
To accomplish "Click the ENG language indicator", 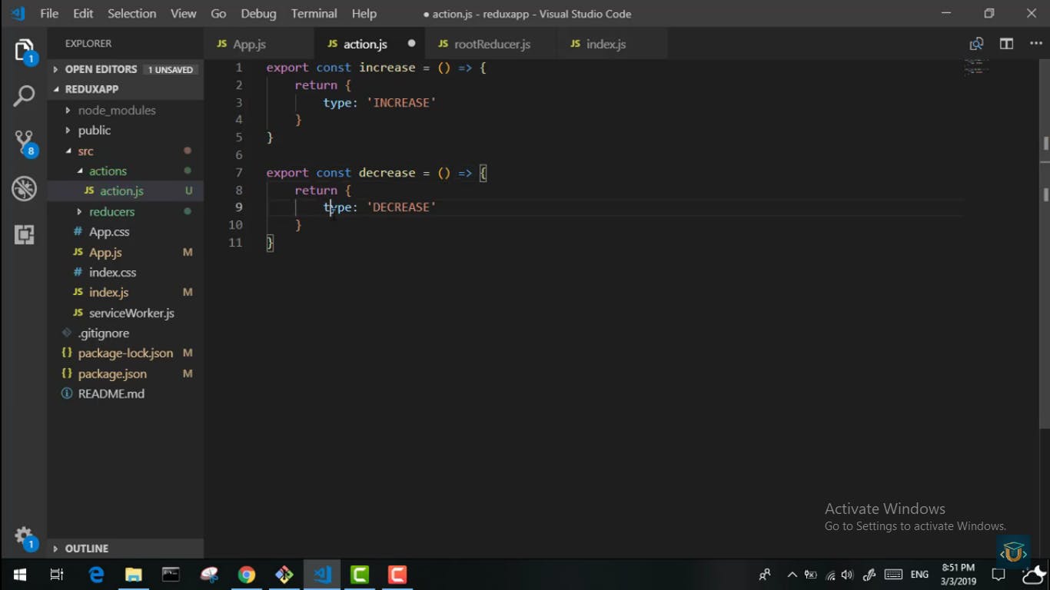I will tap(919, 575).
